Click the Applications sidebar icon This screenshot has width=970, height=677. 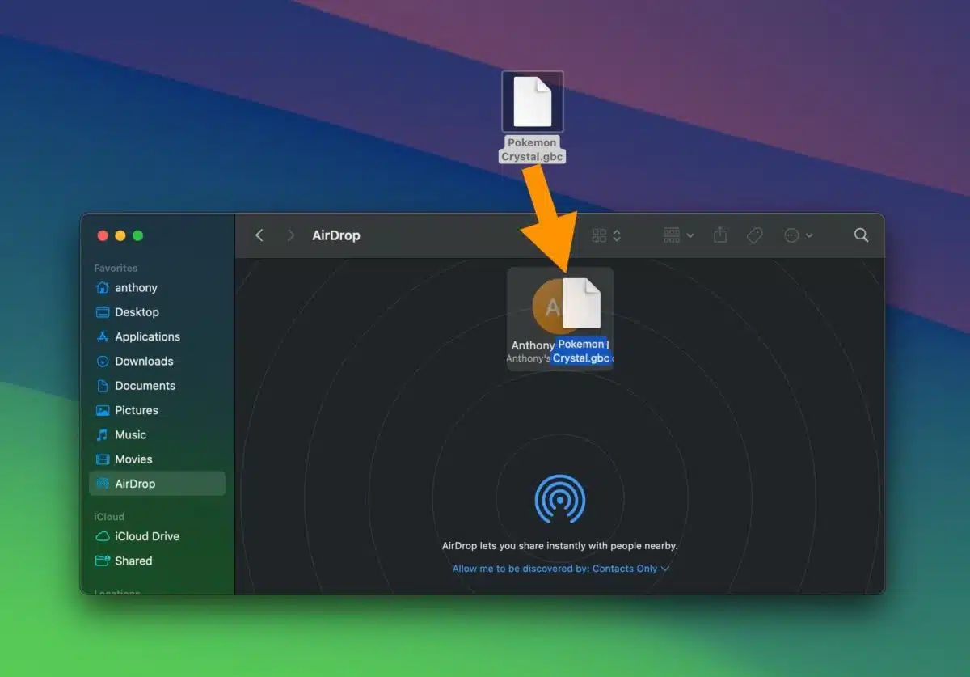coord(102,336)
